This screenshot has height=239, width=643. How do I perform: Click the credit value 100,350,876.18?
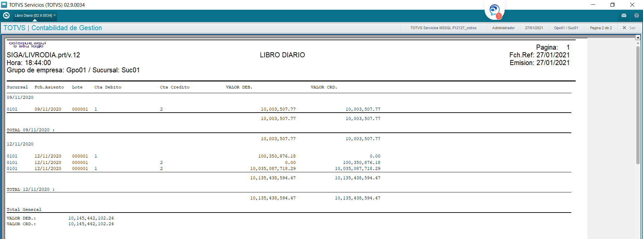[x=361, y=163]
